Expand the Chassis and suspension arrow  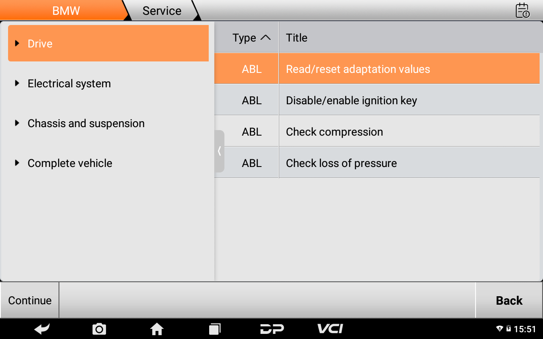pos(17,123)
